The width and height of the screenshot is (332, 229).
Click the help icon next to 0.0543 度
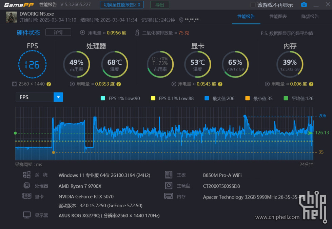click(x=220, y=84)
